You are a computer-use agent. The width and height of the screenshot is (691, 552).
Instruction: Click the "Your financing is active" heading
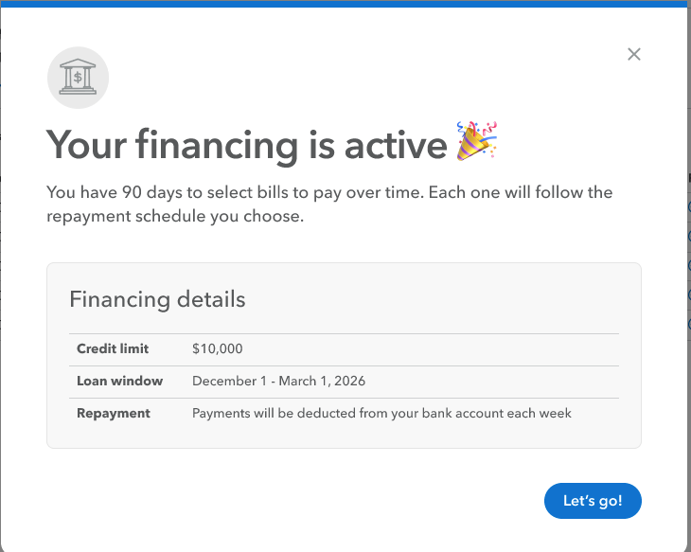point(246,145)
